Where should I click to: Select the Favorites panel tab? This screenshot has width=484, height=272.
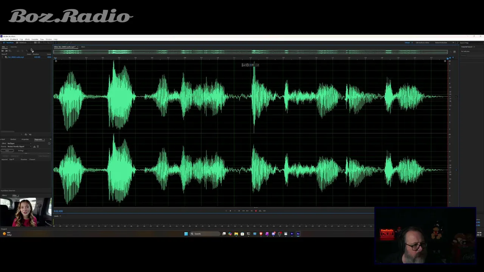coord(14,47)
